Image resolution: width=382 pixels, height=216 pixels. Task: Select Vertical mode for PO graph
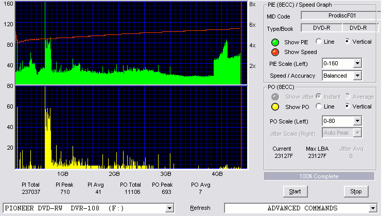coord(348,106)
